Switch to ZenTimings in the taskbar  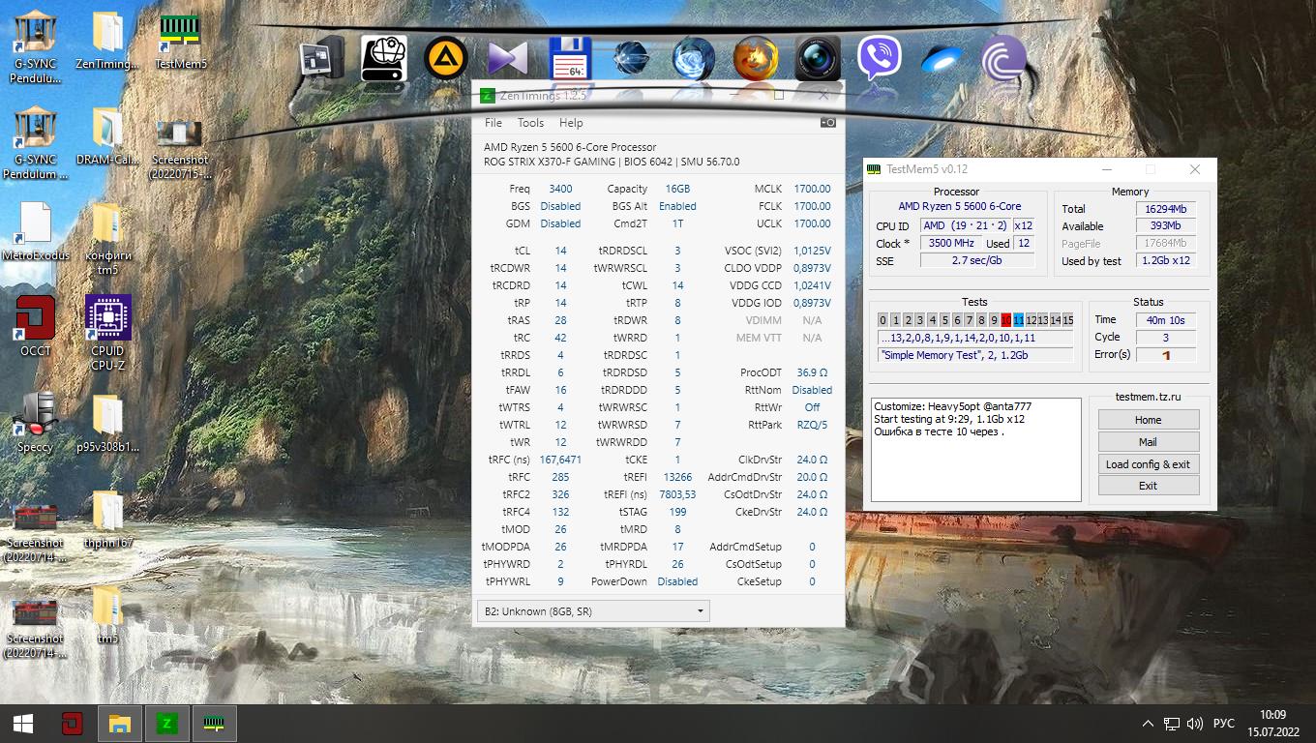(x=167, y=724)
